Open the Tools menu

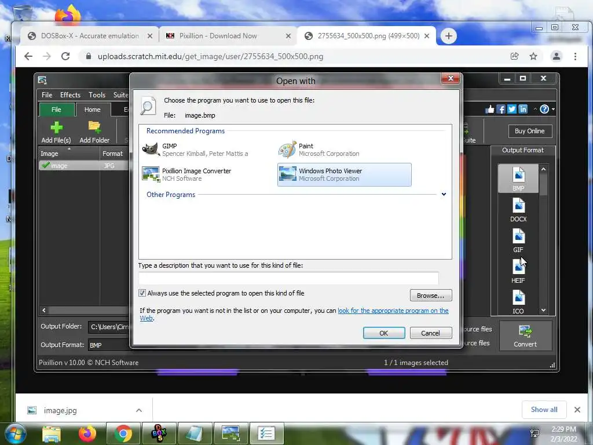(x=97, y=95)
